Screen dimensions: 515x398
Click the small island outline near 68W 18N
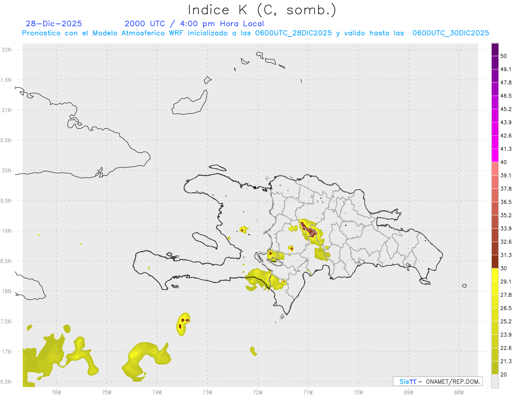point(464,286)
